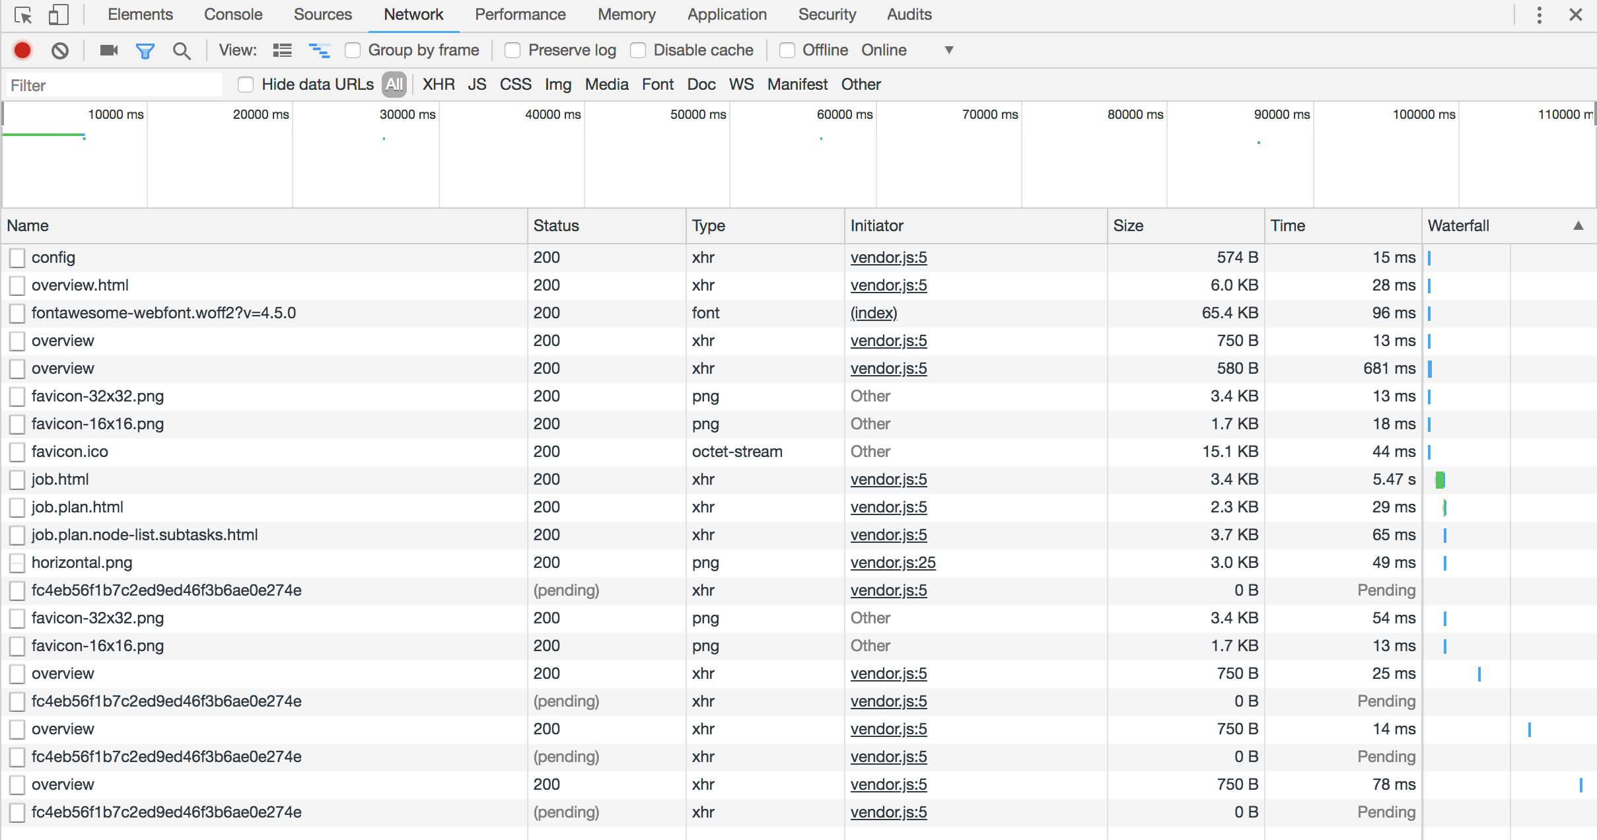
Task: Switch to the Memory tab
Action: (627, 15)
